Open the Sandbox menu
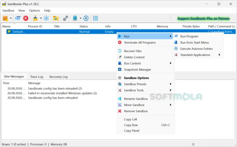This screenshot has width=237, height=147. pyautogui.click(x=8, y=11)
